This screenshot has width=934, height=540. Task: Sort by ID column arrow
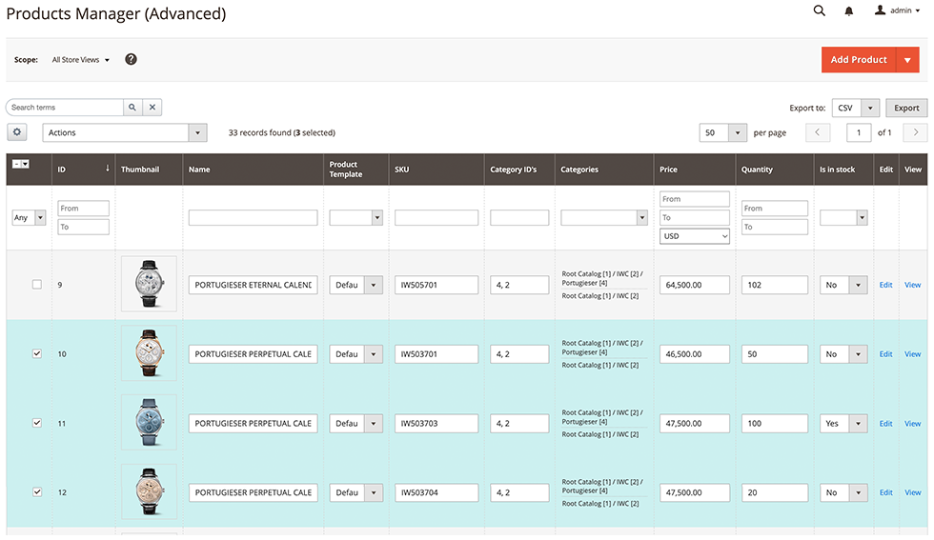108,169
